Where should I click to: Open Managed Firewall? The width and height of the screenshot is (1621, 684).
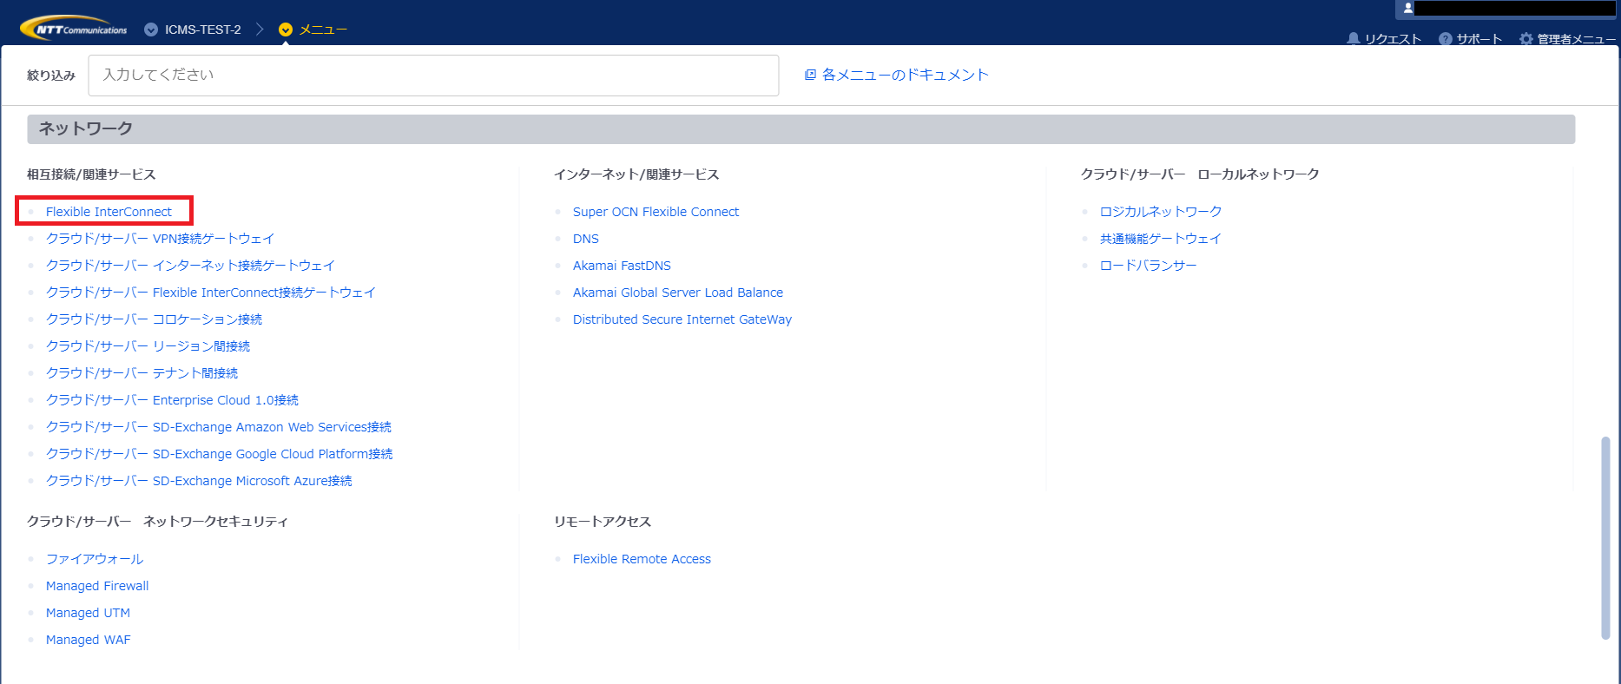point(97,586)
